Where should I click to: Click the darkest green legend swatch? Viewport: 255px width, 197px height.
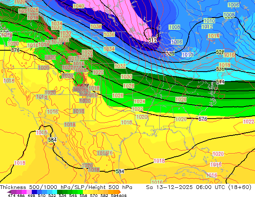(x=60, y=192)
